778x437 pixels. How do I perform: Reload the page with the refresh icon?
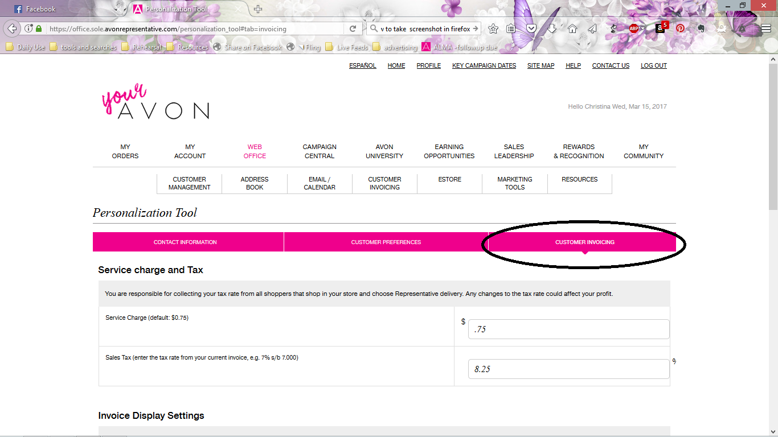click(x=353, y=28)
